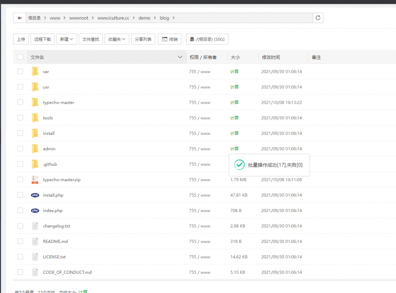This screenshot has height=293, width=396.
Task: Open the 终端 terminal button
Action: pyautogui.click(x=169, y=39)
